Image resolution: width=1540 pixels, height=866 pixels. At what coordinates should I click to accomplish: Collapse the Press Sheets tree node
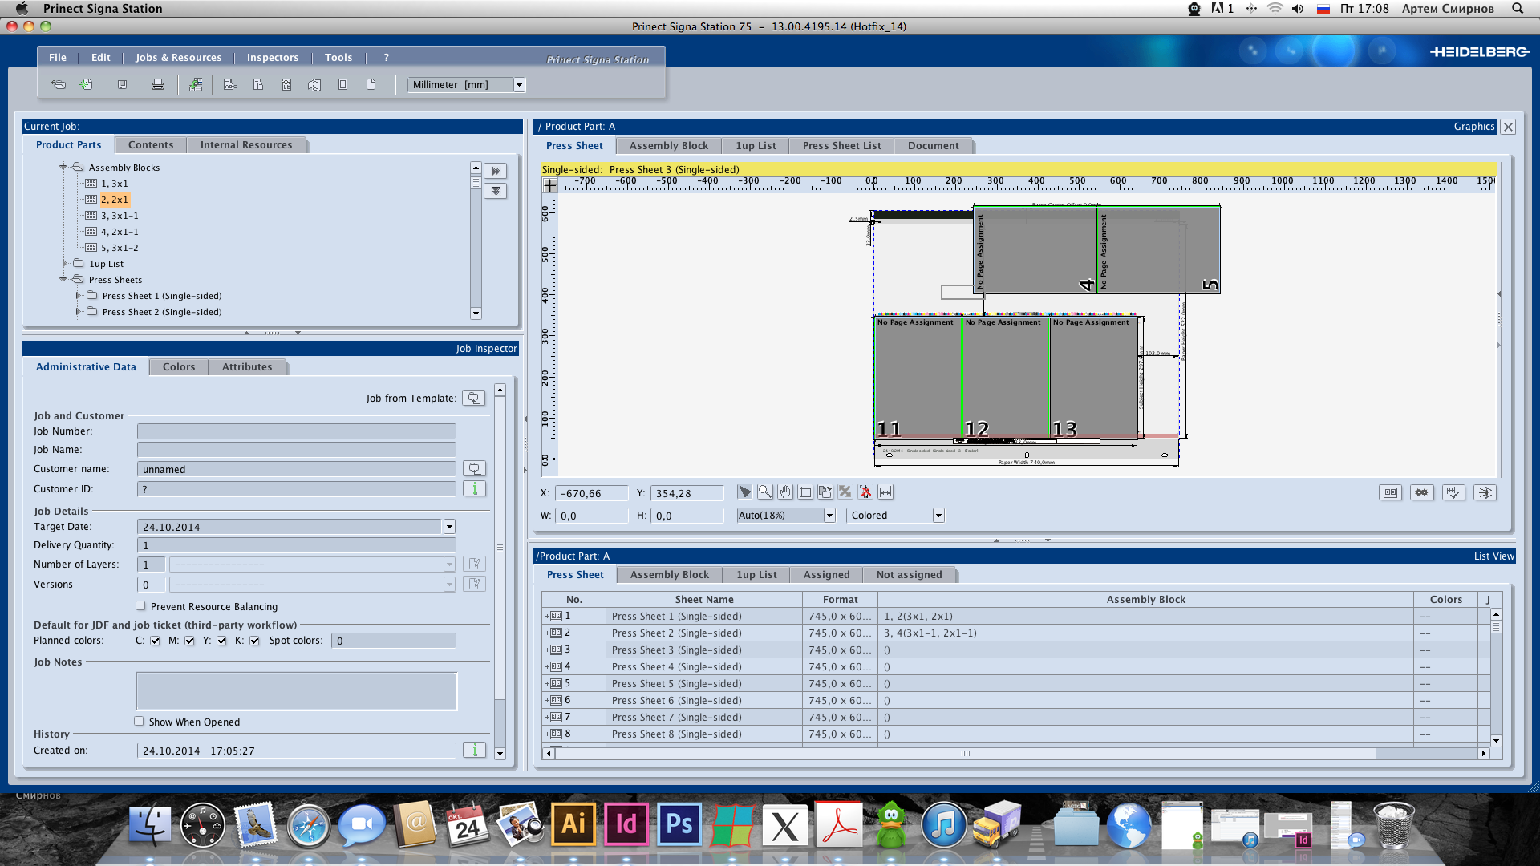click(63, 279)
